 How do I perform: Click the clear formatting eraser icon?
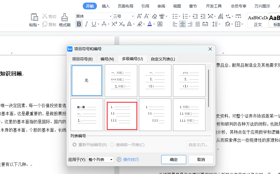[x=154, y=16]
